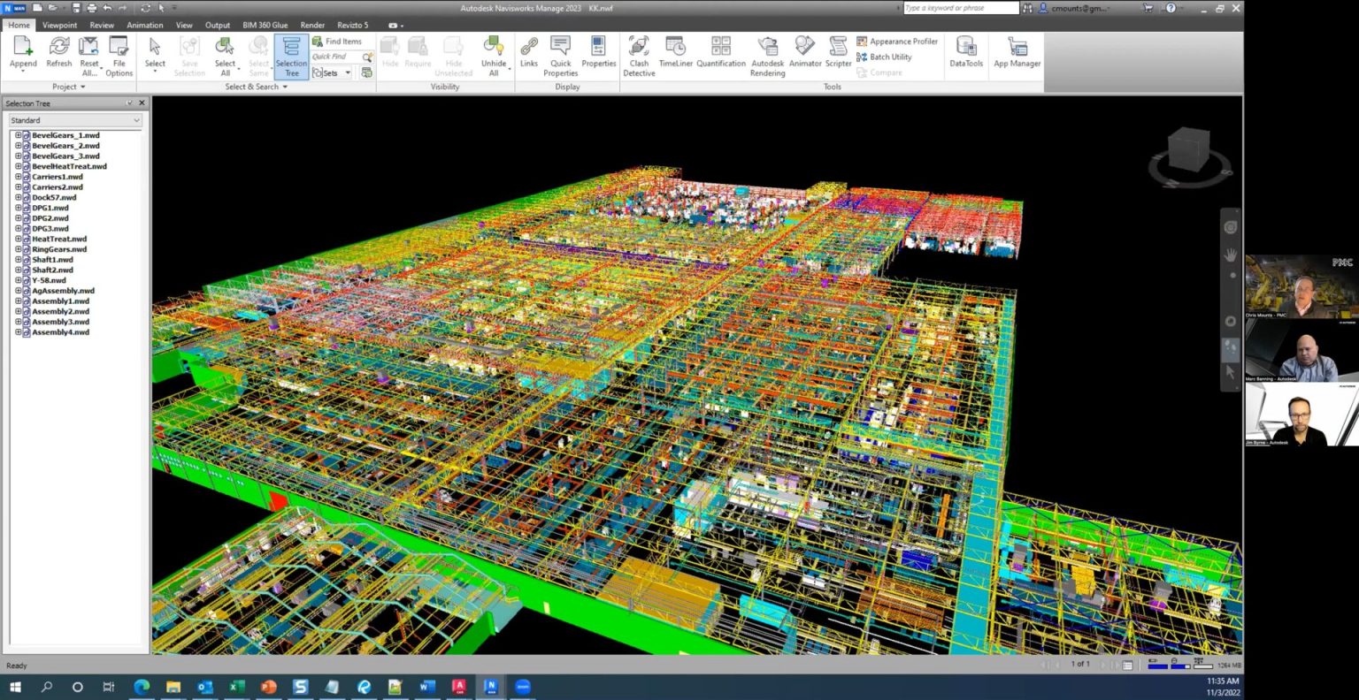
Task: Click the Find Items button
Action: tap(337, 42)
